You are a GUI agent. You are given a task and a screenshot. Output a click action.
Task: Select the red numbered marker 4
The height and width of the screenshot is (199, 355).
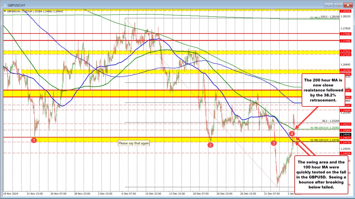coord(292,133)
